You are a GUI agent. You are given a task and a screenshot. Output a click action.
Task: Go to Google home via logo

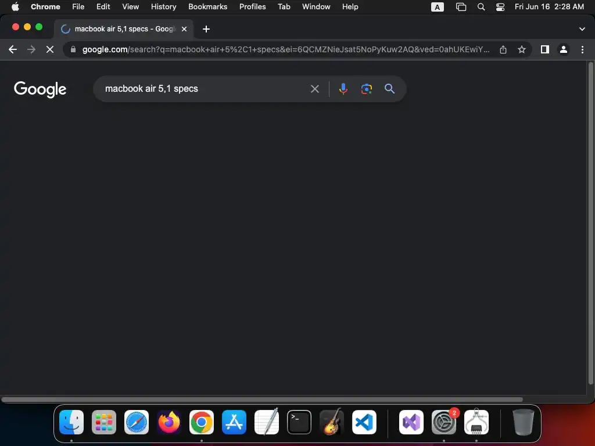pos(40,89)
